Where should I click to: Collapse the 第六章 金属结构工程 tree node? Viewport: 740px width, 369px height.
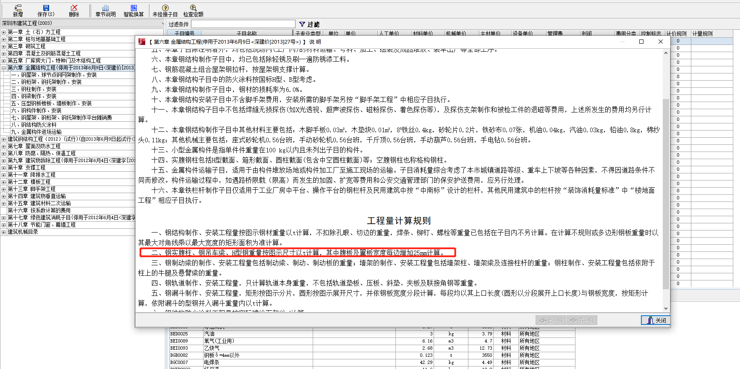pos(4,68)
